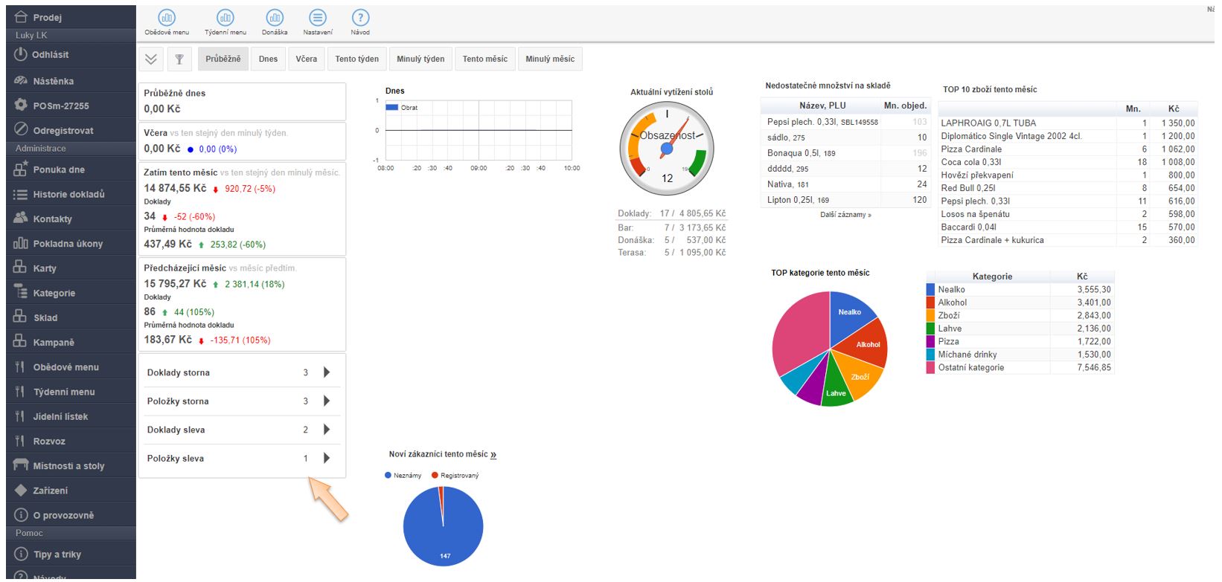Image resolution: width=1222 pixels, height=582 pixels.
Task: Click the Návod help icon
Action: pyautogui.click(x=360, y=18)
